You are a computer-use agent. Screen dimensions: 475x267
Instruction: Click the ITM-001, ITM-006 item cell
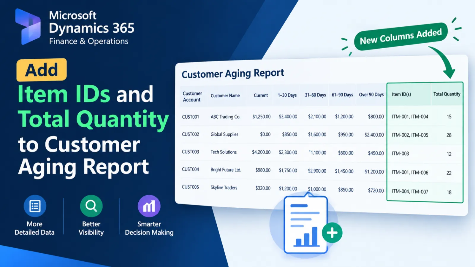pyautogui.click(x=410, y=172)
